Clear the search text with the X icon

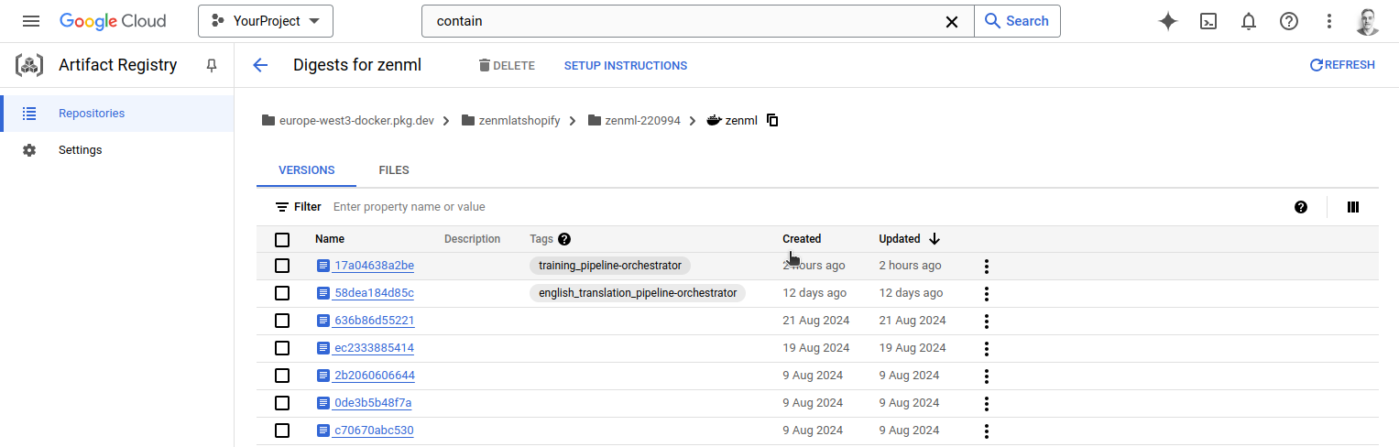(952, 21)
